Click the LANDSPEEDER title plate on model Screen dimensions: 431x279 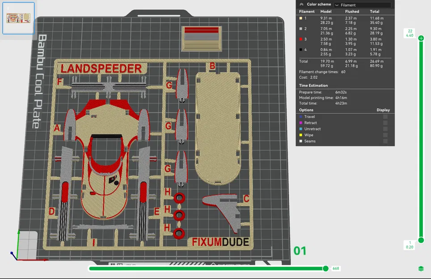101,69
